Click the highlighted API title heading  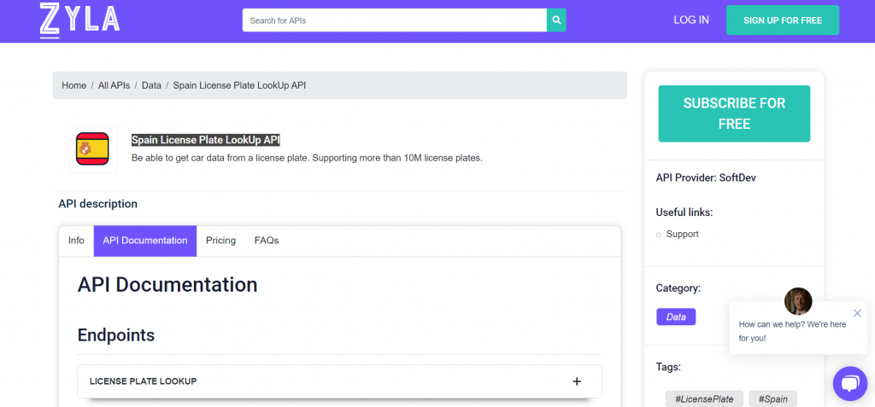tap(205, 140)
